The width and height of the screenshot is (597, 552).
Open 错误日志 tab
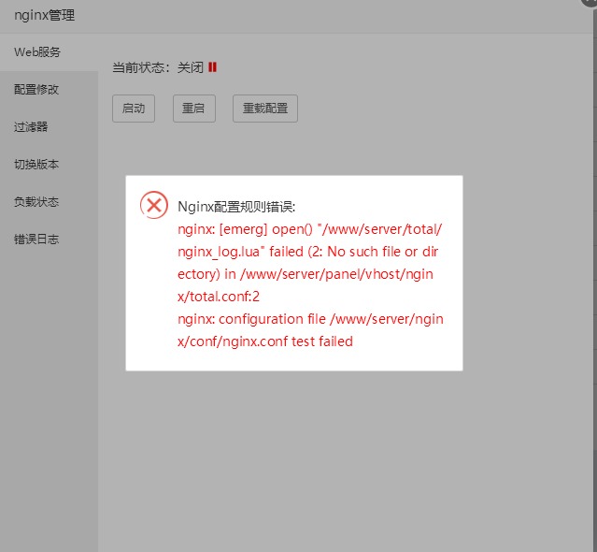(x=49, y=239)
